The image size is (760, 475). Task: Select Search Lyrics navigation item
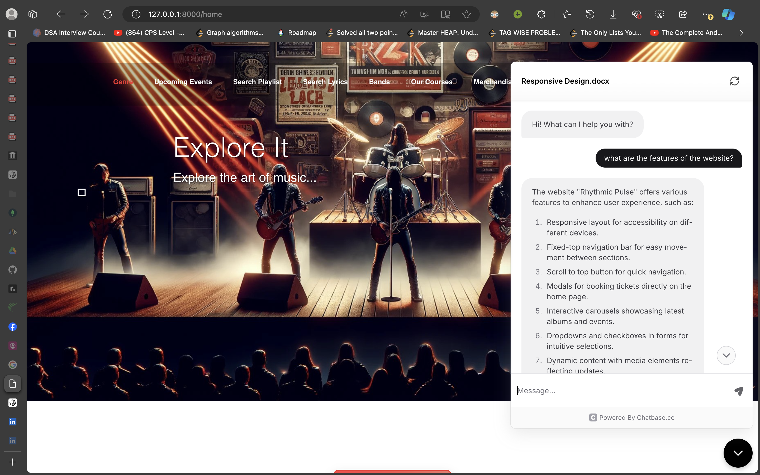(x=325, y=82)
